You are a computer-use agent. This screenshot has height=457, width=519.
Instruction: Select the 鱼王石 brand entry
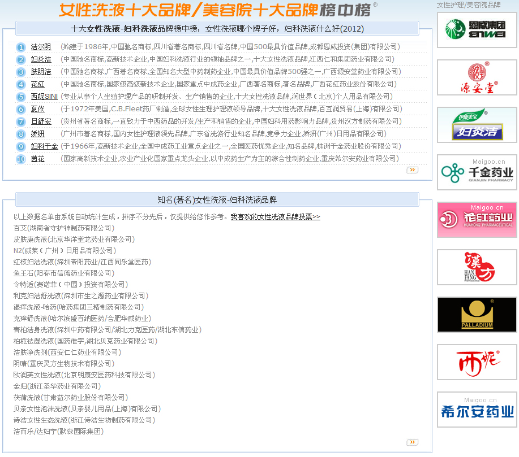pyautogui.click(x=64, y=273)
